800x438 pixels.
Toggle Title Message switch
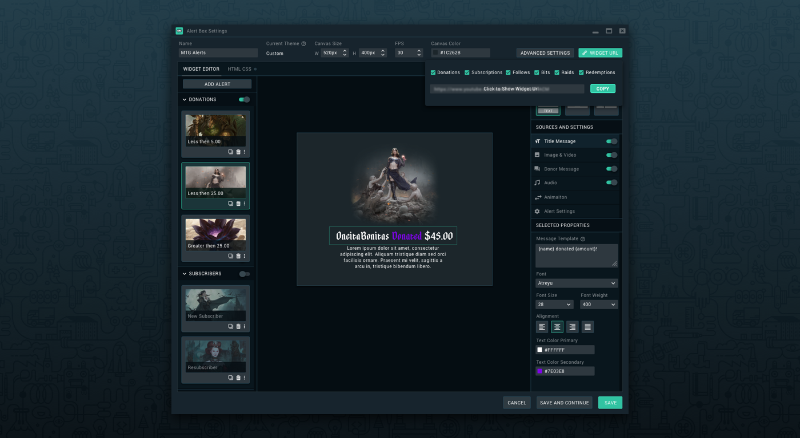611,141
